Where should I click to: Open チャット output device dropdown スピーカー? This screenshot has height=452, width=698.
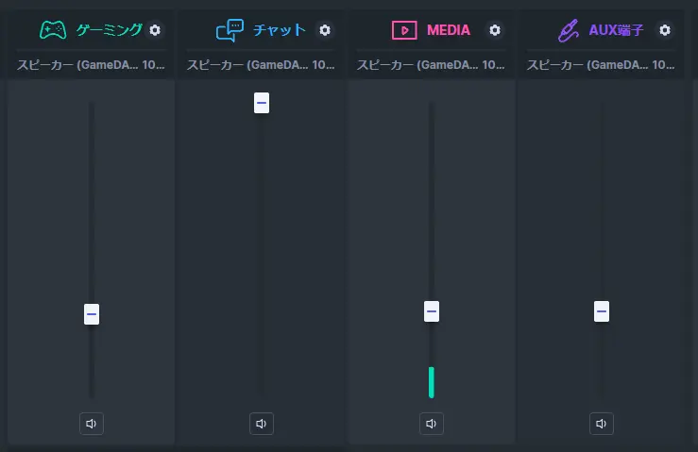tap(261, 65)
